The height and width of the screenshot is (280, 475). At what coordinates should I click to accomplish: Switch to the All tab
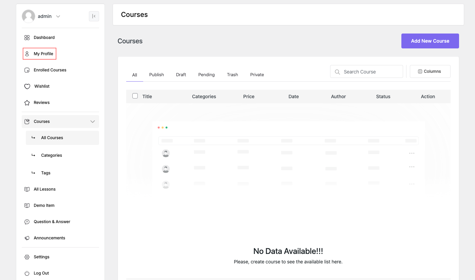pyautogui.click(x=135, y=75)
